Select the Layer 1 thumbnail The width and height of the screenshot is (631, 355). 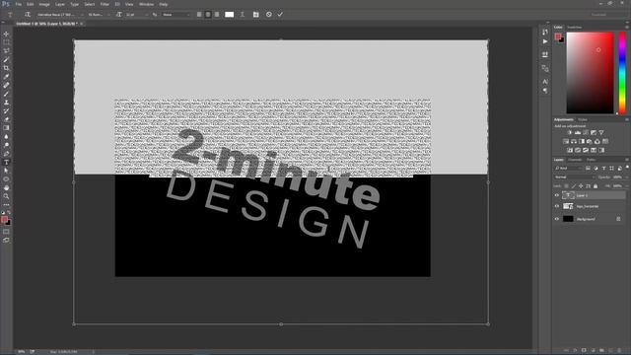tap(568, 195)
